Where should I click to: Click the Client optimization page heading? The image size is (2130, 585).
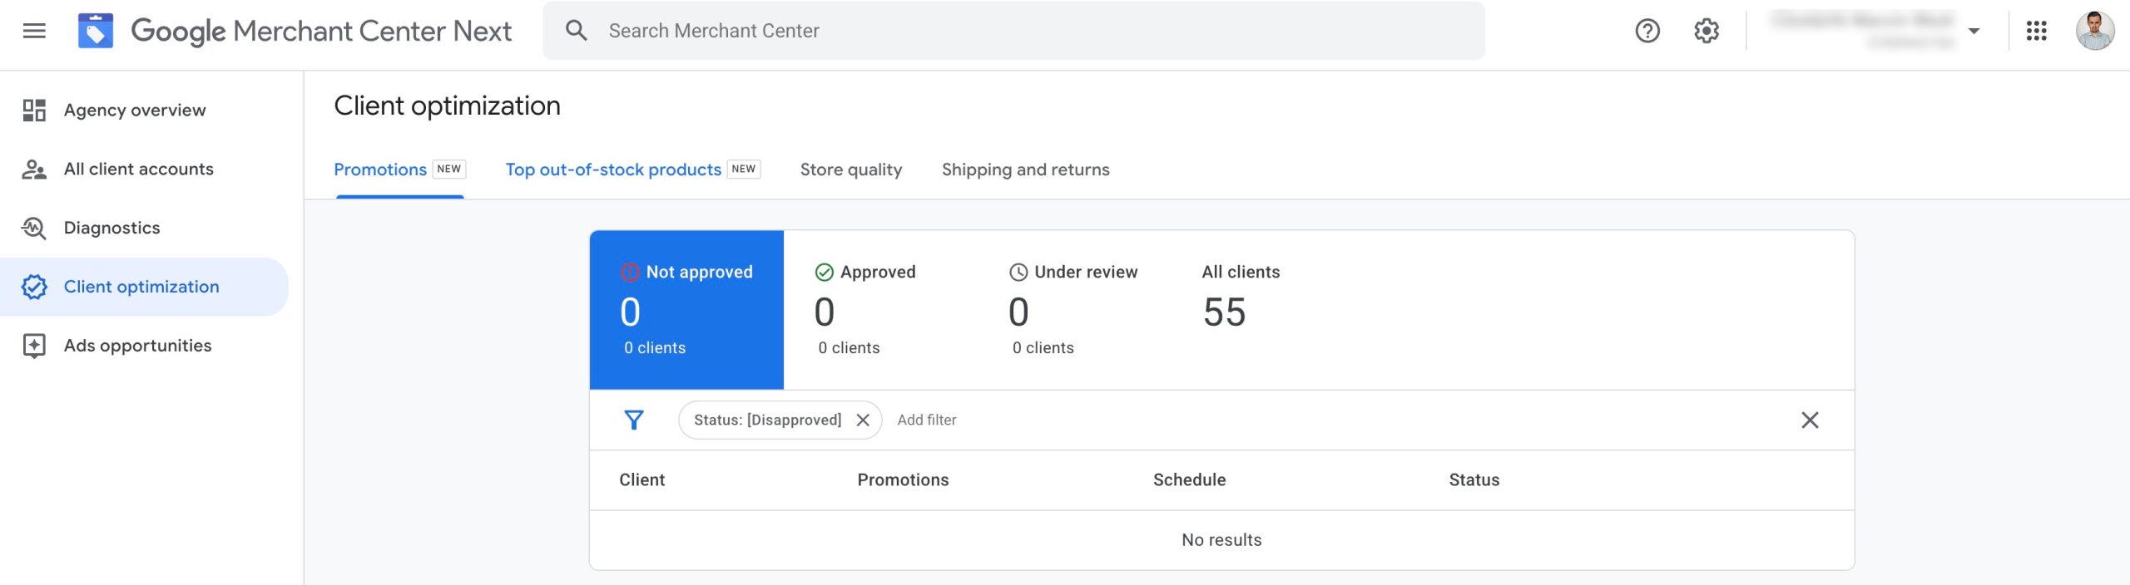tap(447, 106)
